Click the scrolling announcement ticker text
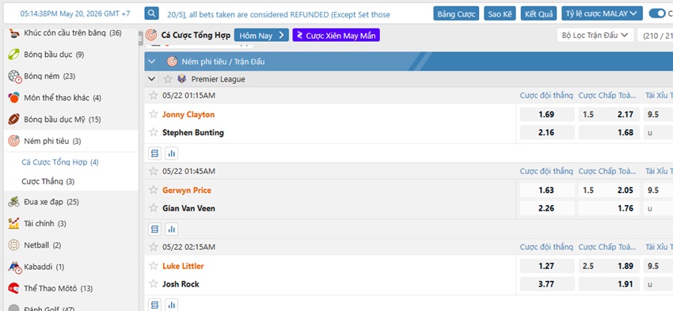Image resolution: width=673 pixels, height=311 pixels. [279, 14]
